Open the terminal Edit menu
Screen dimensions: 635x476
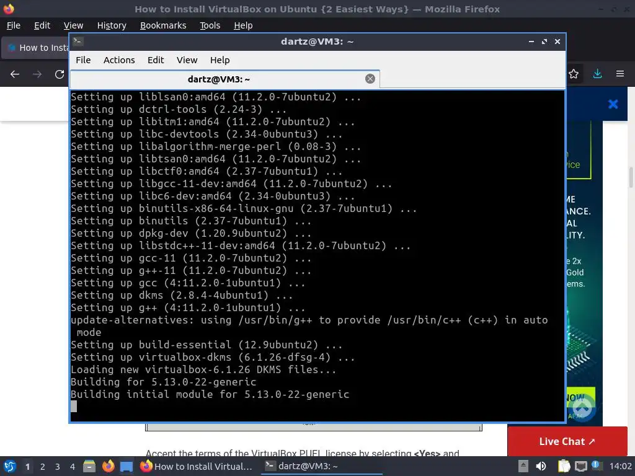(156, 60)
